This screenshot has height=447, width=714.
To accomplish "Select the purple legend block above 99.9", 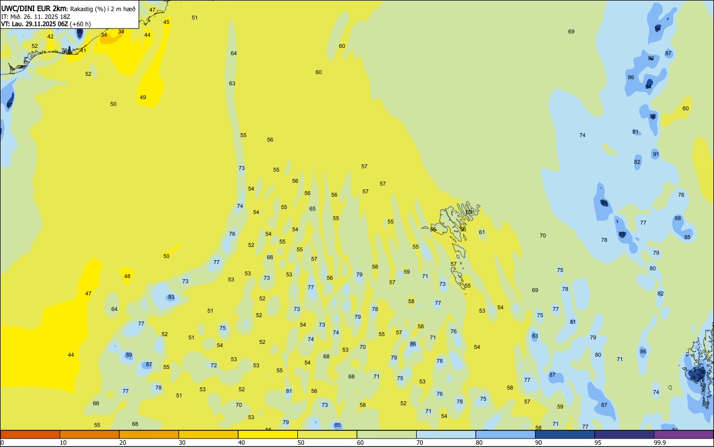I will point(683,434).
